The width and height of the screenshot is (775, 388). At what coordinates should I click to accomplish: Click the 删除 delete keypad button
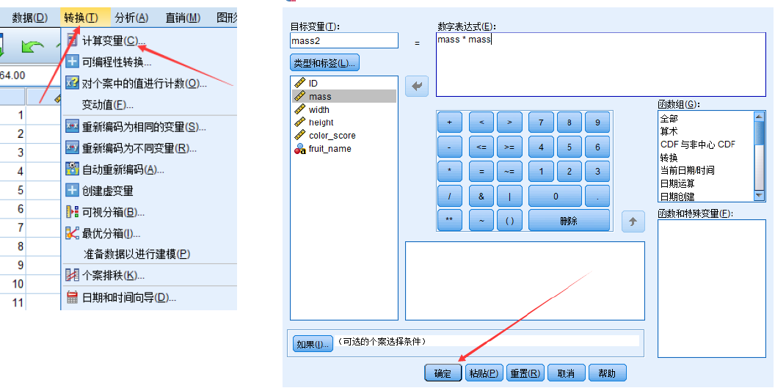[570, 221]
